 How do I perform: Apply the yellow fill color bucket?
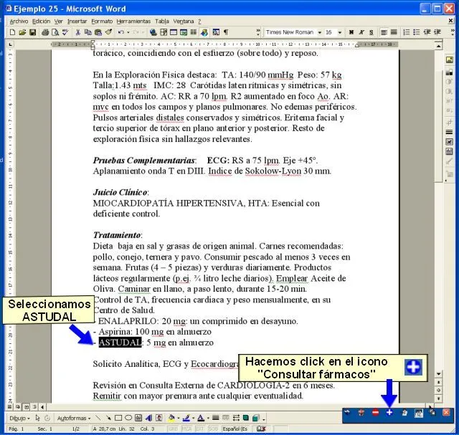point(171,418)
